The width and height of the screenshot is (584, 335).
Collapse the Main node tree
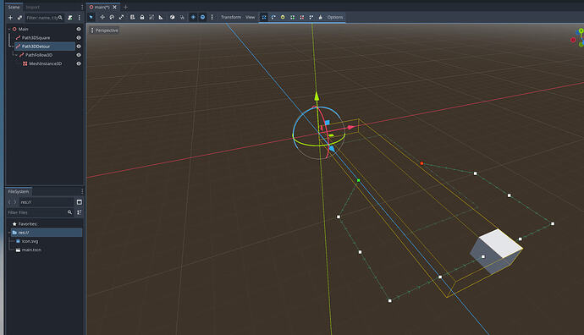[x=9, y=29]
